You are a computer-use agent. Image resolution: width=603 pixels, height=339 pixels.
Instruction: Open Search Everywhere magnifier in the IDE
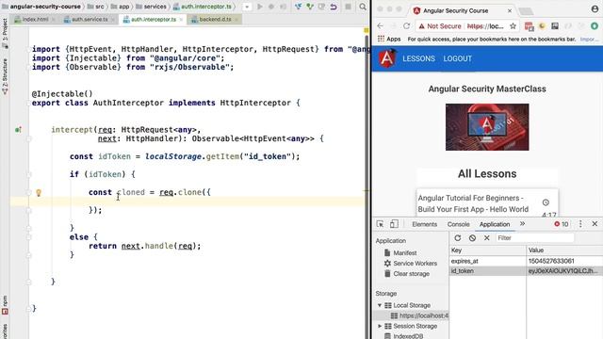click(x=363, y=7)
